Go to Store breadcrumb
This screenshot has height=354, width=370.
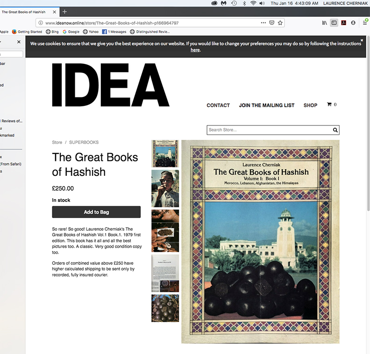coord(57,142)
